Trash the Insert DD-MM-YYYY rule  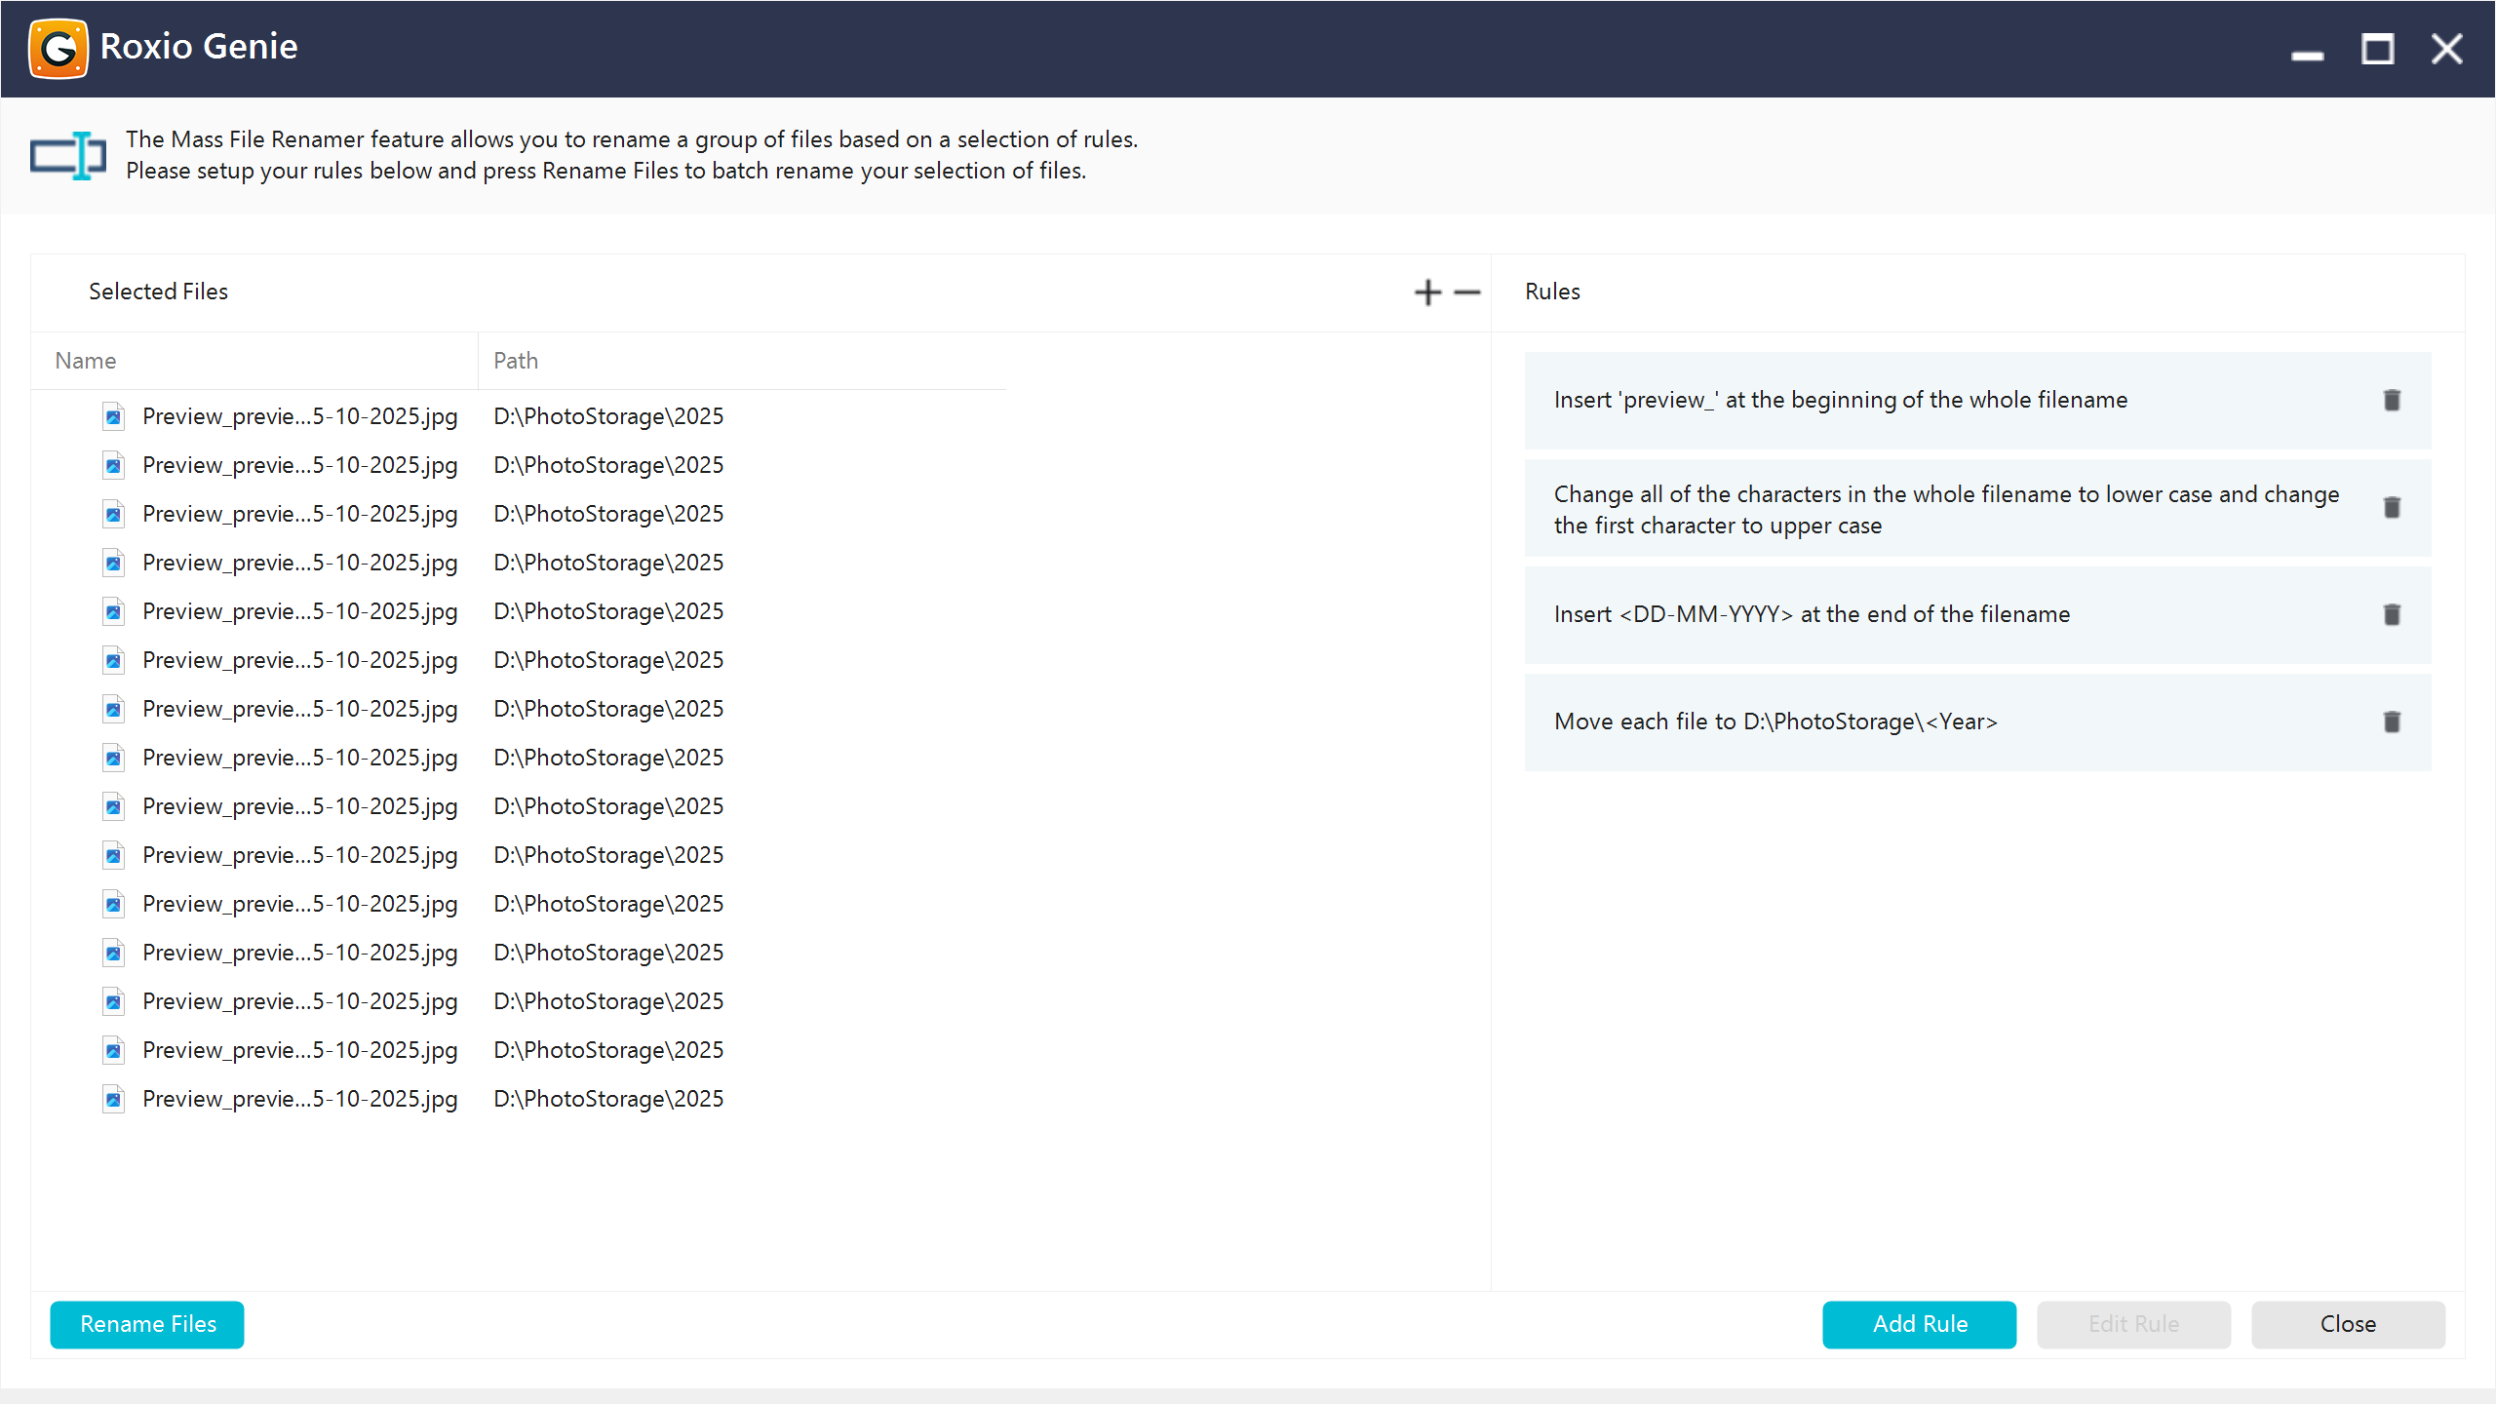pos(2392,614)
